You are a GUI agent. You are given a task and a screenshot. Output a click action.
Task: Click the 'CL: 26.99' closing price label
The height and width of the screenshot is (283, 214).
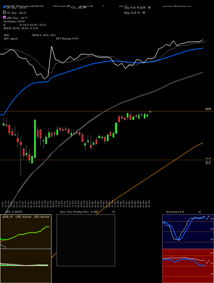pyautogui.click(x=79, y=8)
